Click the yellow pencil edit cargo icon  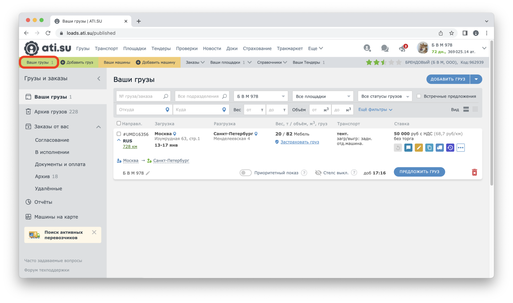(x=419, y=148)
